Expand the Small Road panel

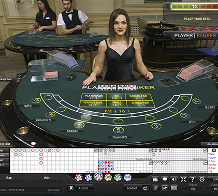(x=205, y=150)
